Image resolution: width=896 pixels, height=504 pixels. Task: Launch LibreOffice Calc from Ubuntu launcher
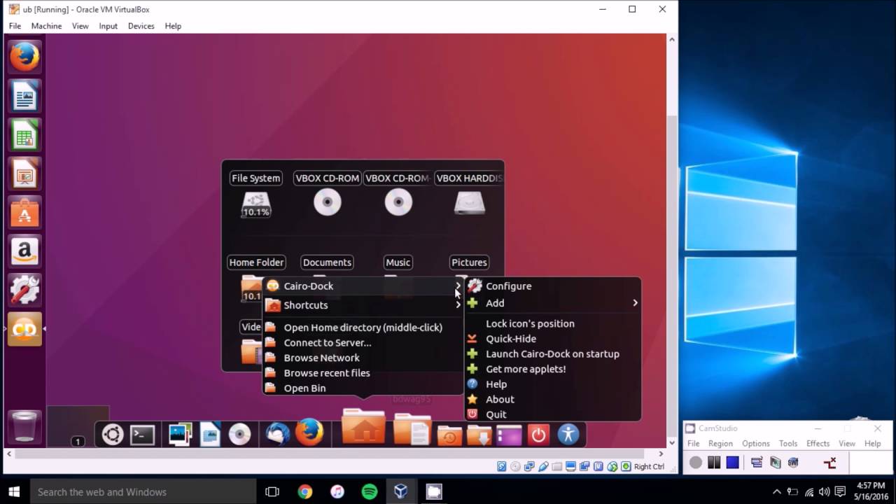[24, 134]
